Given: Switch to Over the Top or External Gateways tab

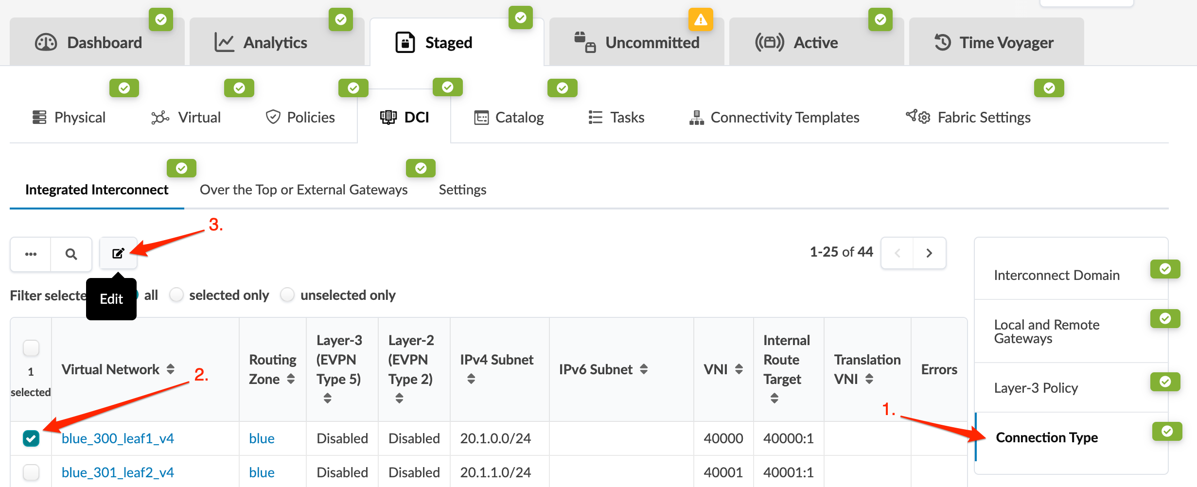Looking at the screenshot, I should [x=303, y=190].
